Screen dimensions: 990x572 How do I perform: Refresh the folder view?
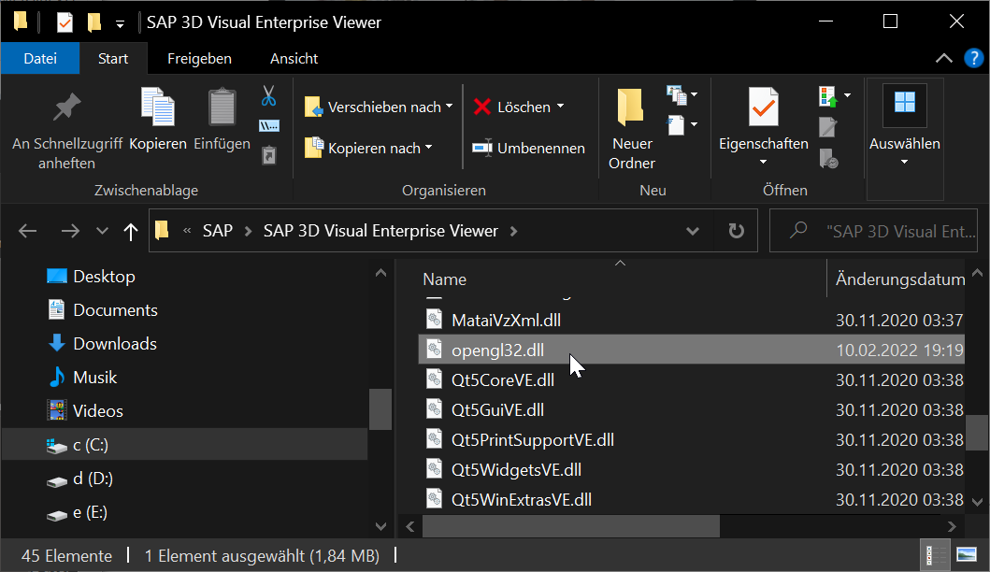(736, 231)
